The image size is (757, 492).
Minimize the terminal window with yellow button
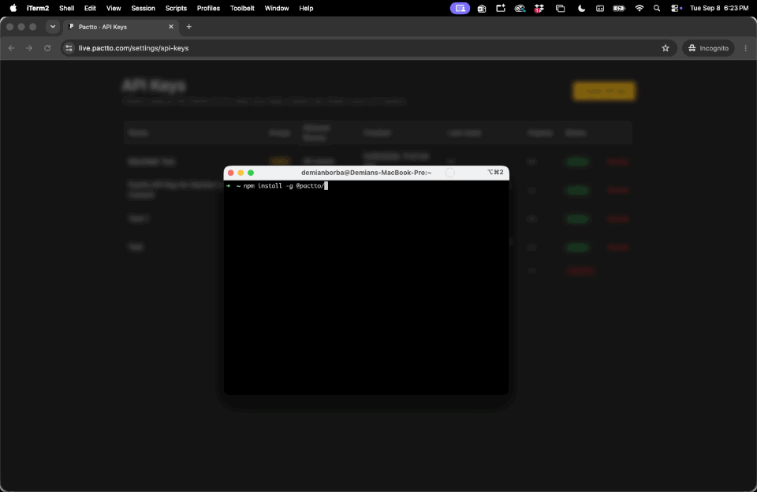(x=241, y=173)
